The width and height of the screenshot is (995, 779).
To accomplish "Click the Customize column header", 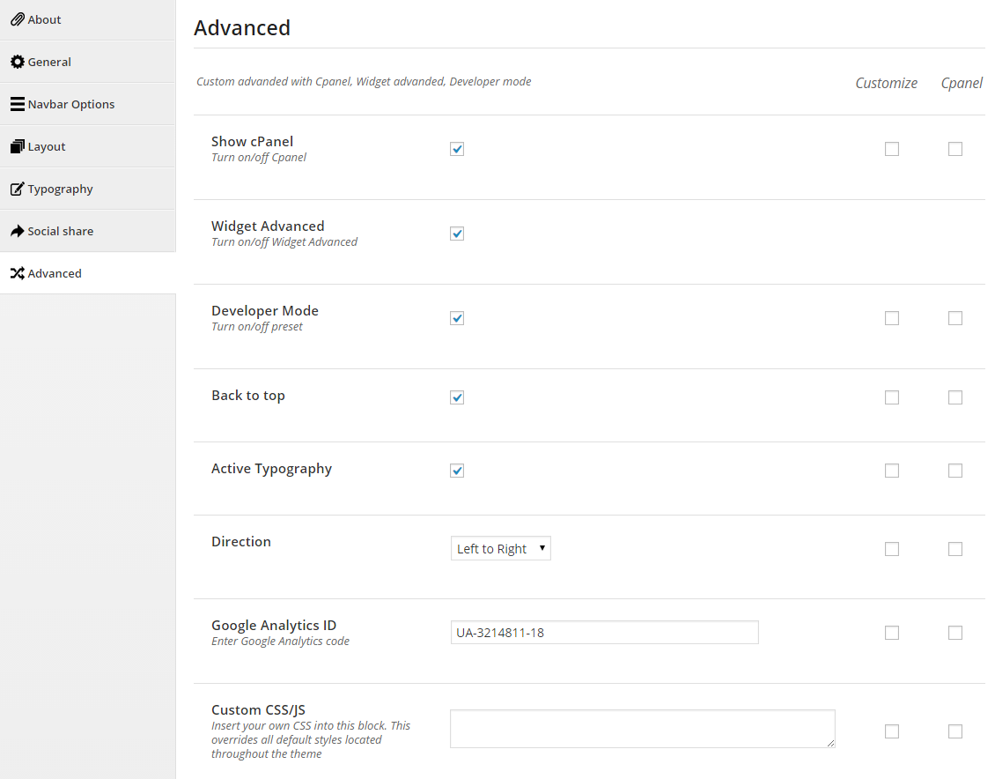I will 886,83.
